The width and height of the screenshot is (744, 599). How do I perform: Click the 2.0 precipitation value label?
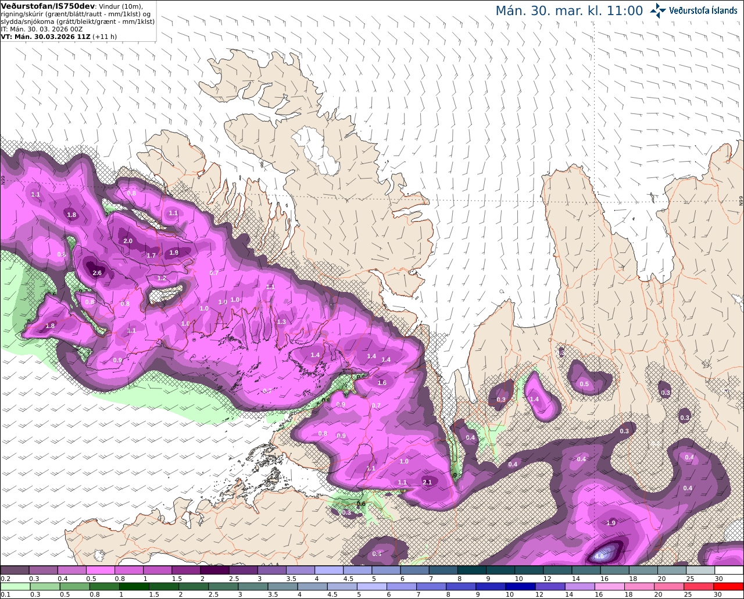128,241
